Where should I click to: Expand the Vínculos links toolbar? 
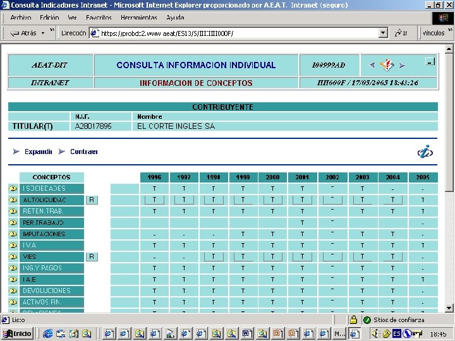click(451, 30)
